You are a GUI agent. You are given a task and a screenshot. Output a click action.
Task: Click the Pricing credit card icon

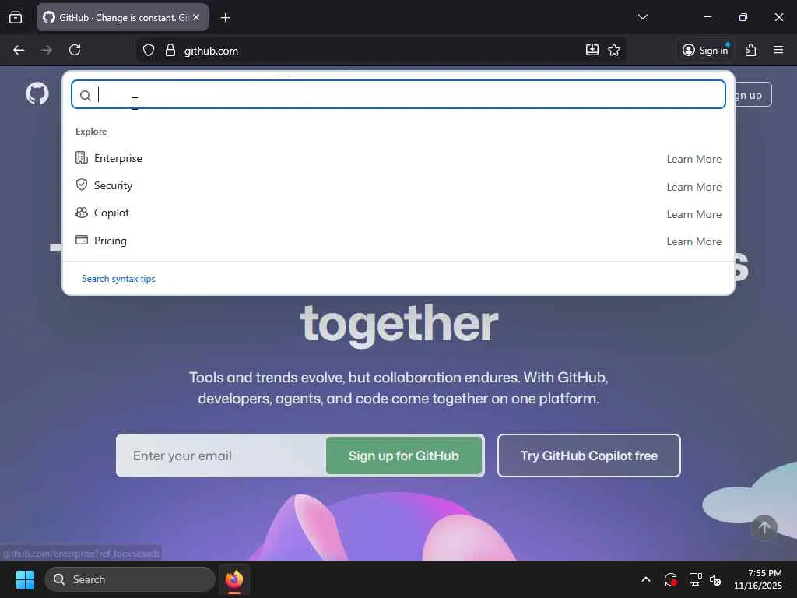(x=81, y=240)
